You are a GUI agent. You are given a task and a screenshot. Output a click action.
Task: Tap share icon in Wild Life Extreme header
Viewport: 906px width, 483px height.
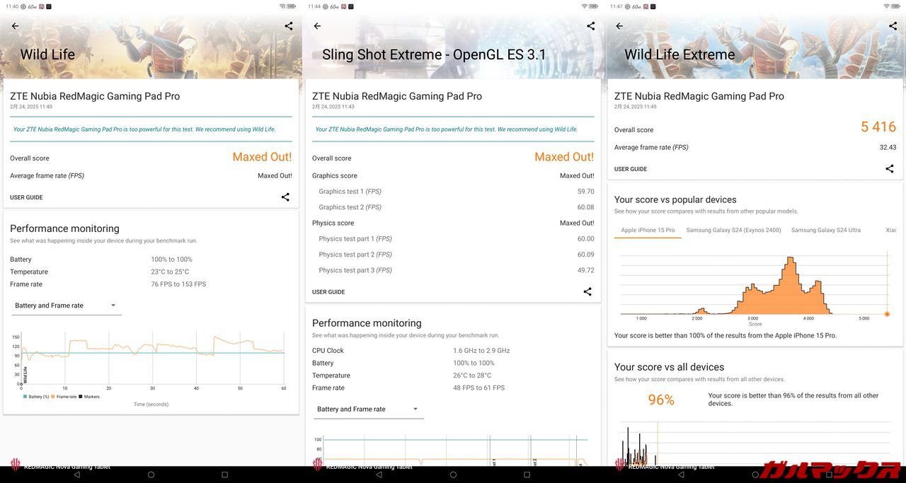(893, 26)
